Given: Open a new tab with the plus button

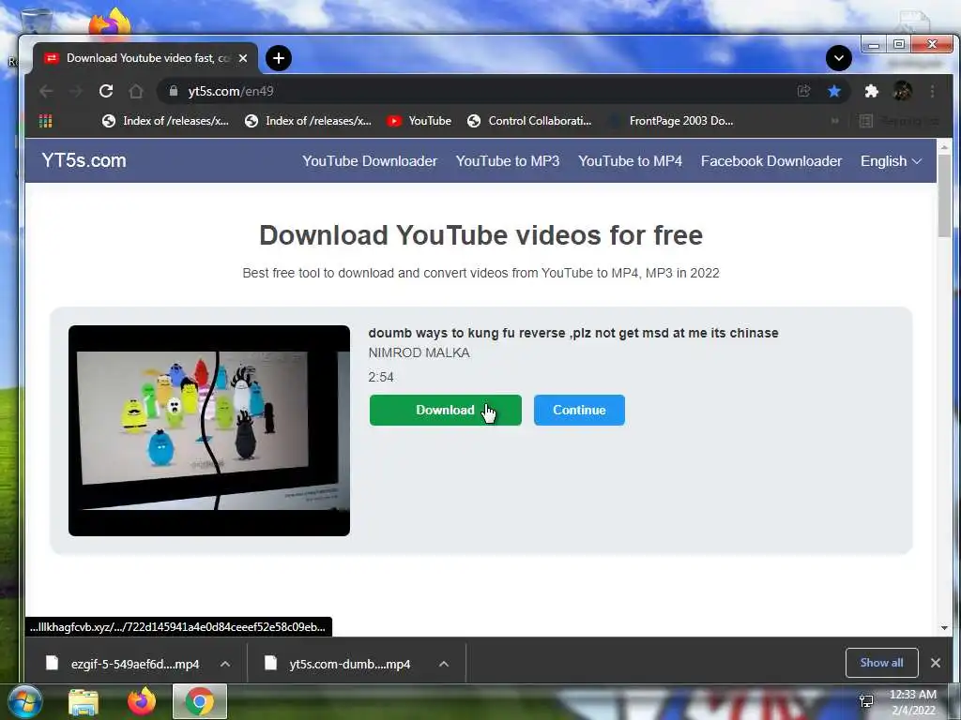Looking at the screenshot, I should [x=278, y=58].
